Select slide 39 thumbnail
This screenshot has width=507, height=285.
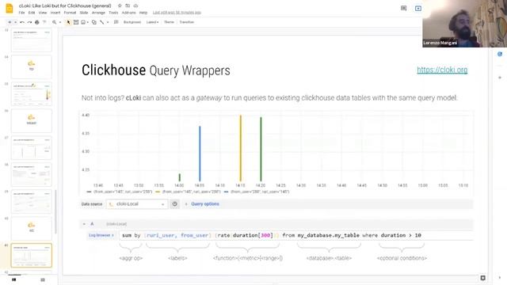point(32,201)
